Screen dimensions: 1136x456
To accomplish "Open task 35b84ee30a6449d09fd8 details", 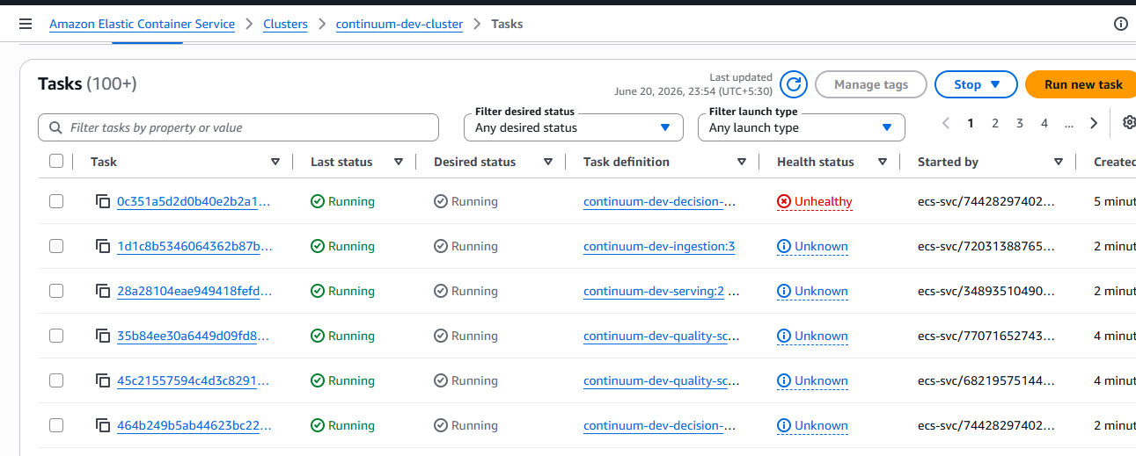I will (x=194, y=337).
